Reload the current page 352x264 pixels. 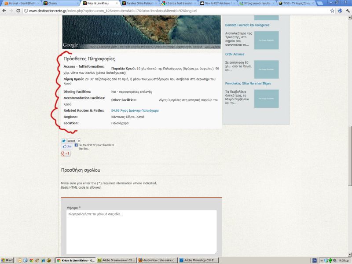coord(18,11)
